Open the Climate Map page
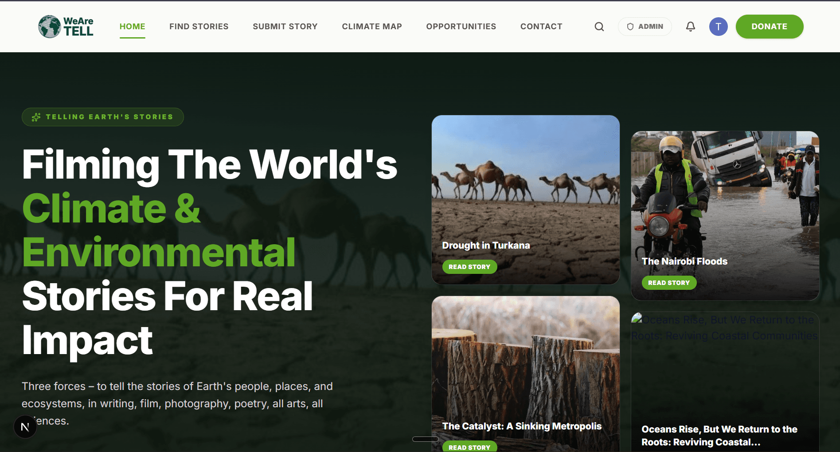Viewport: 840px width, 452px height. pyautogui.click(x=372, y=27)
